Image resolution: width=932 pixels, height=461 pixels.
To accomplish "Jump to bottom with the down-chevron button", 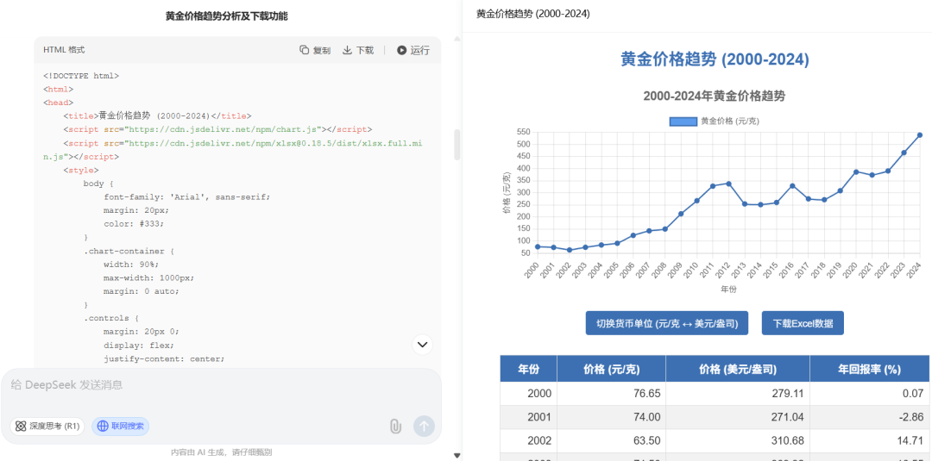I will click(423, 344).
